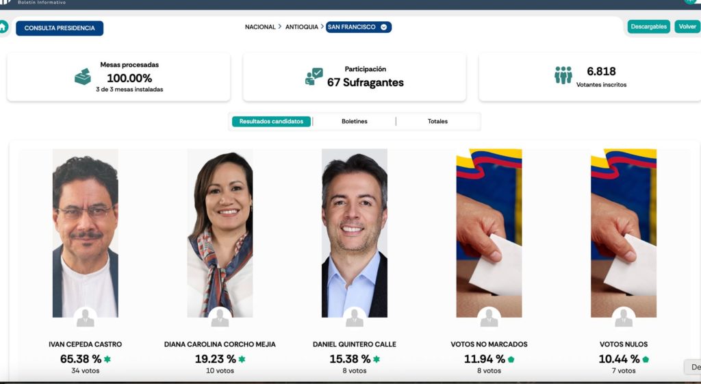Image resolution: width=701 pixels, height=384 pixels.
Task: Open the Descargables button
Action: point(649,27)
